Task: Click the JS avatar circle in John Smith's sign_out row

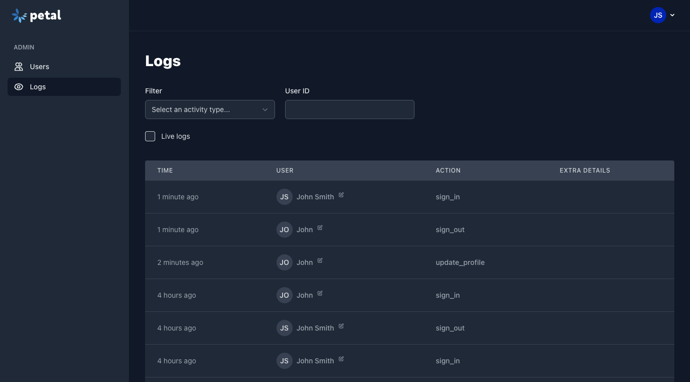Action: 284,328
